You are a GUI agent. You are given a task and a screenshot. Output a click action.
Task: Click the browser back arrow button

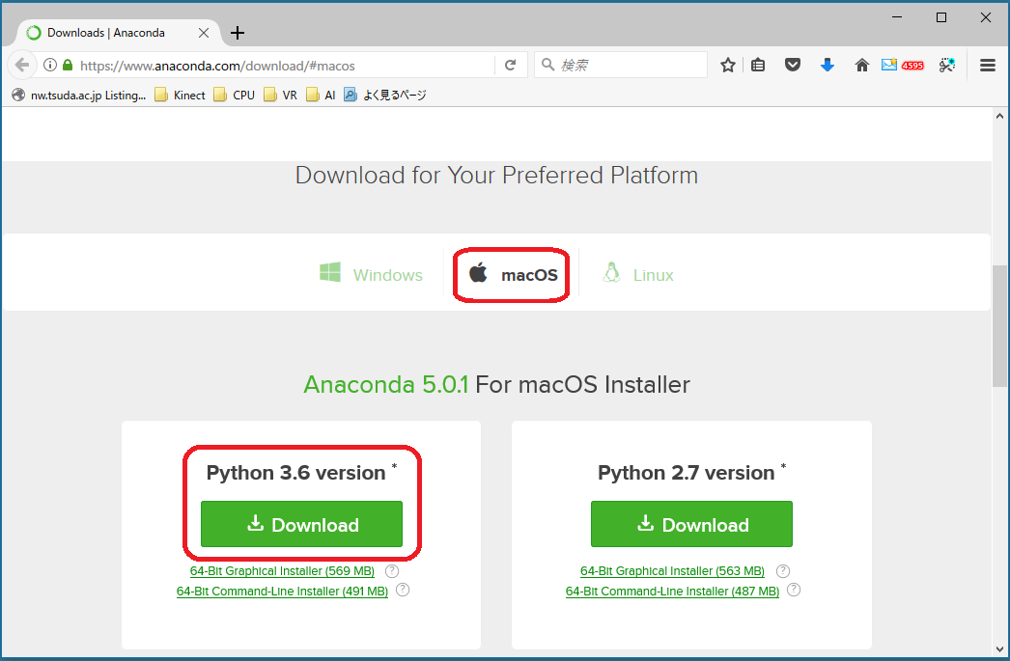click(22, 66)
